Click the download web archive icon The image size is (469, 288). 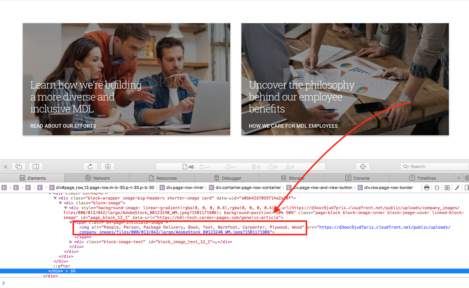click(108, 167)
